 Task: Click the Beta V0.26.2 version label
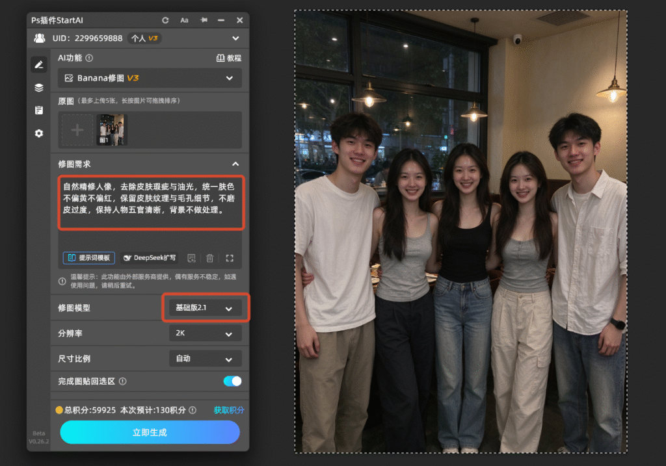click(x=38, y=437)
